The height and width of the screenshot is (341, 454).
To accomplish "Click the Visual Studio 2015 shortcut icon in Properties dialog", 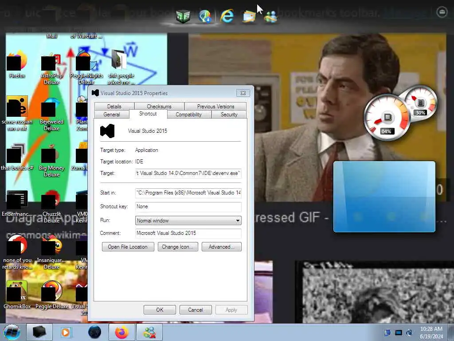I will [x=107, y=131].
